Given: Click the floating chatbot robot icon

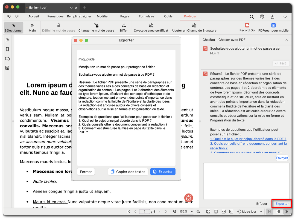Looking at the screenshot, I should (x=189, y=197).
